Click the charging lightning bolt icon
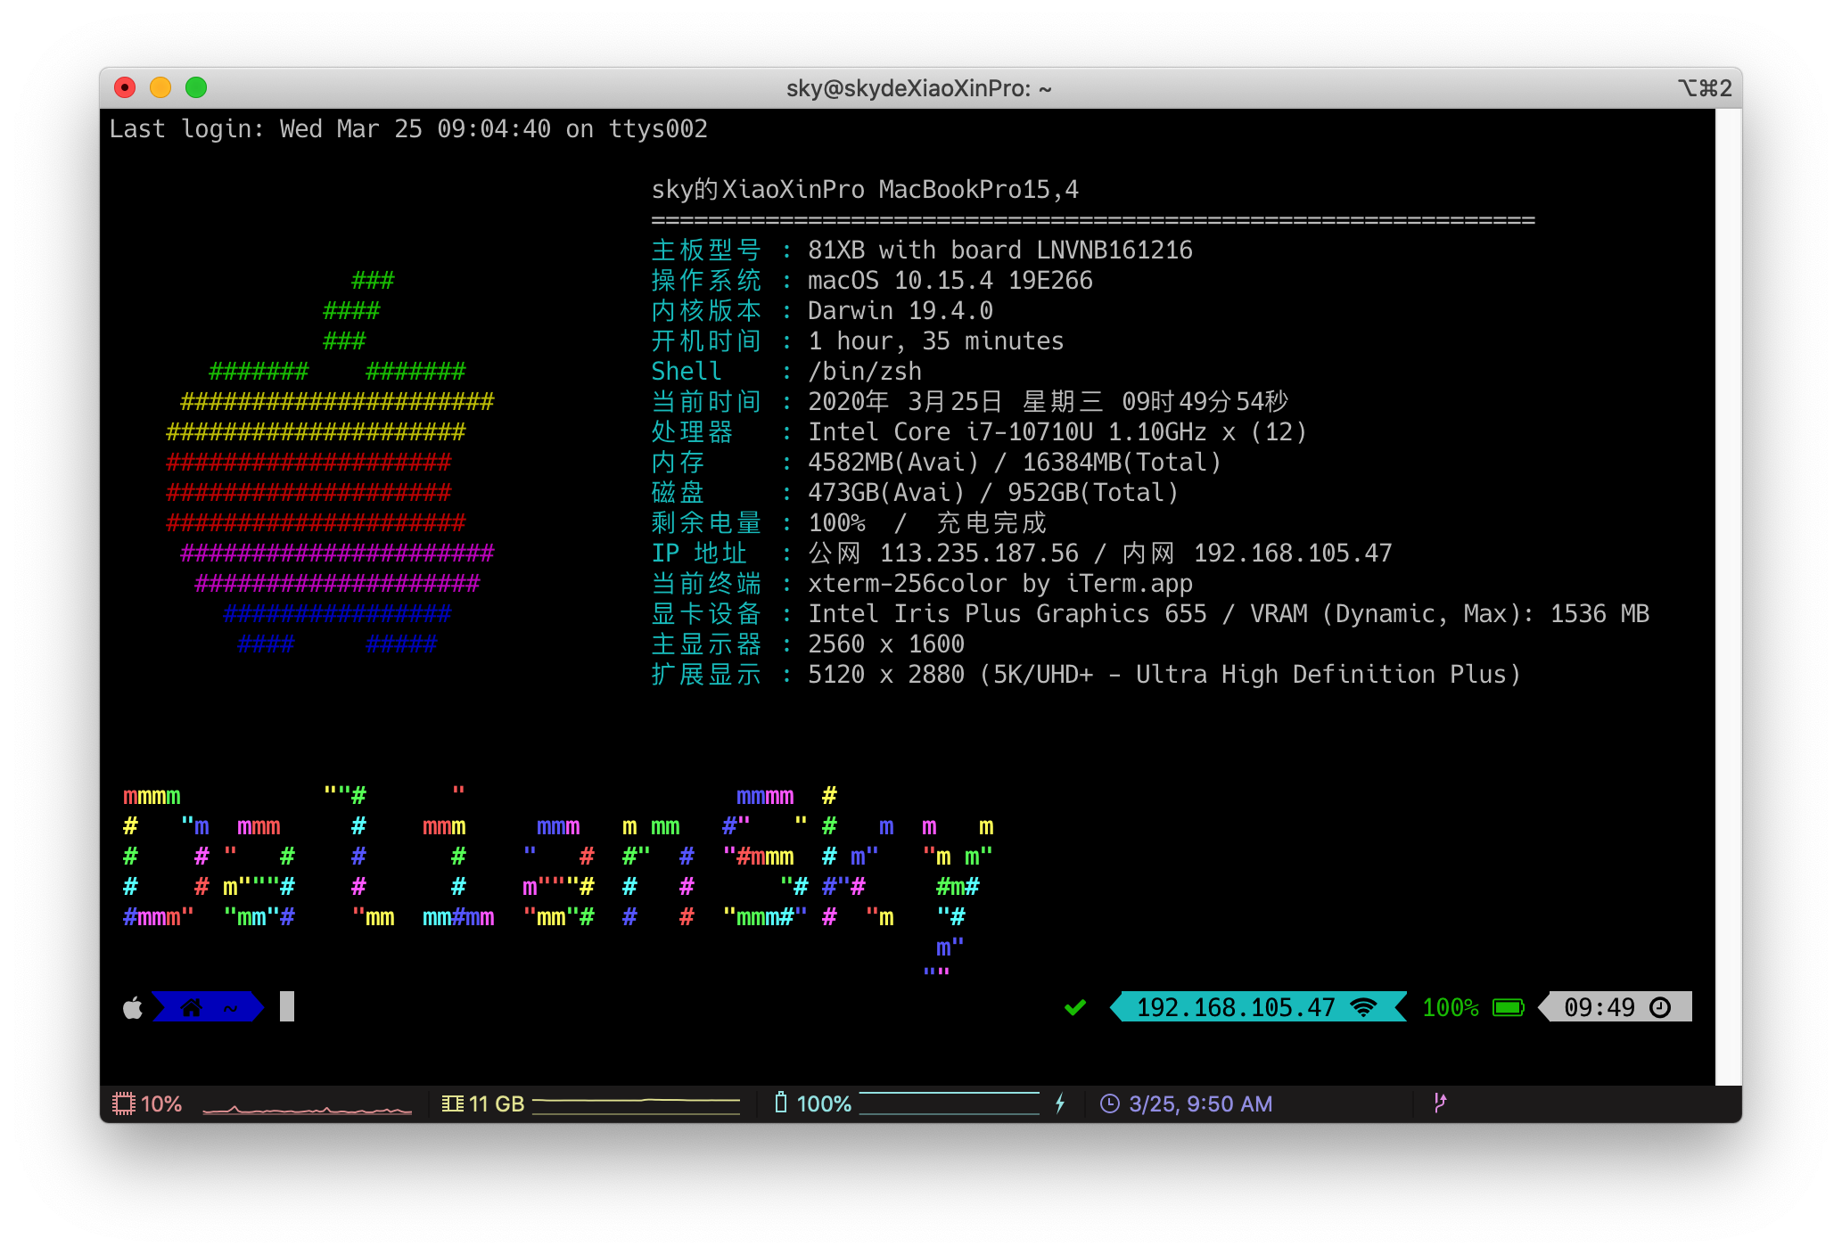 tap(1060, 1103)
